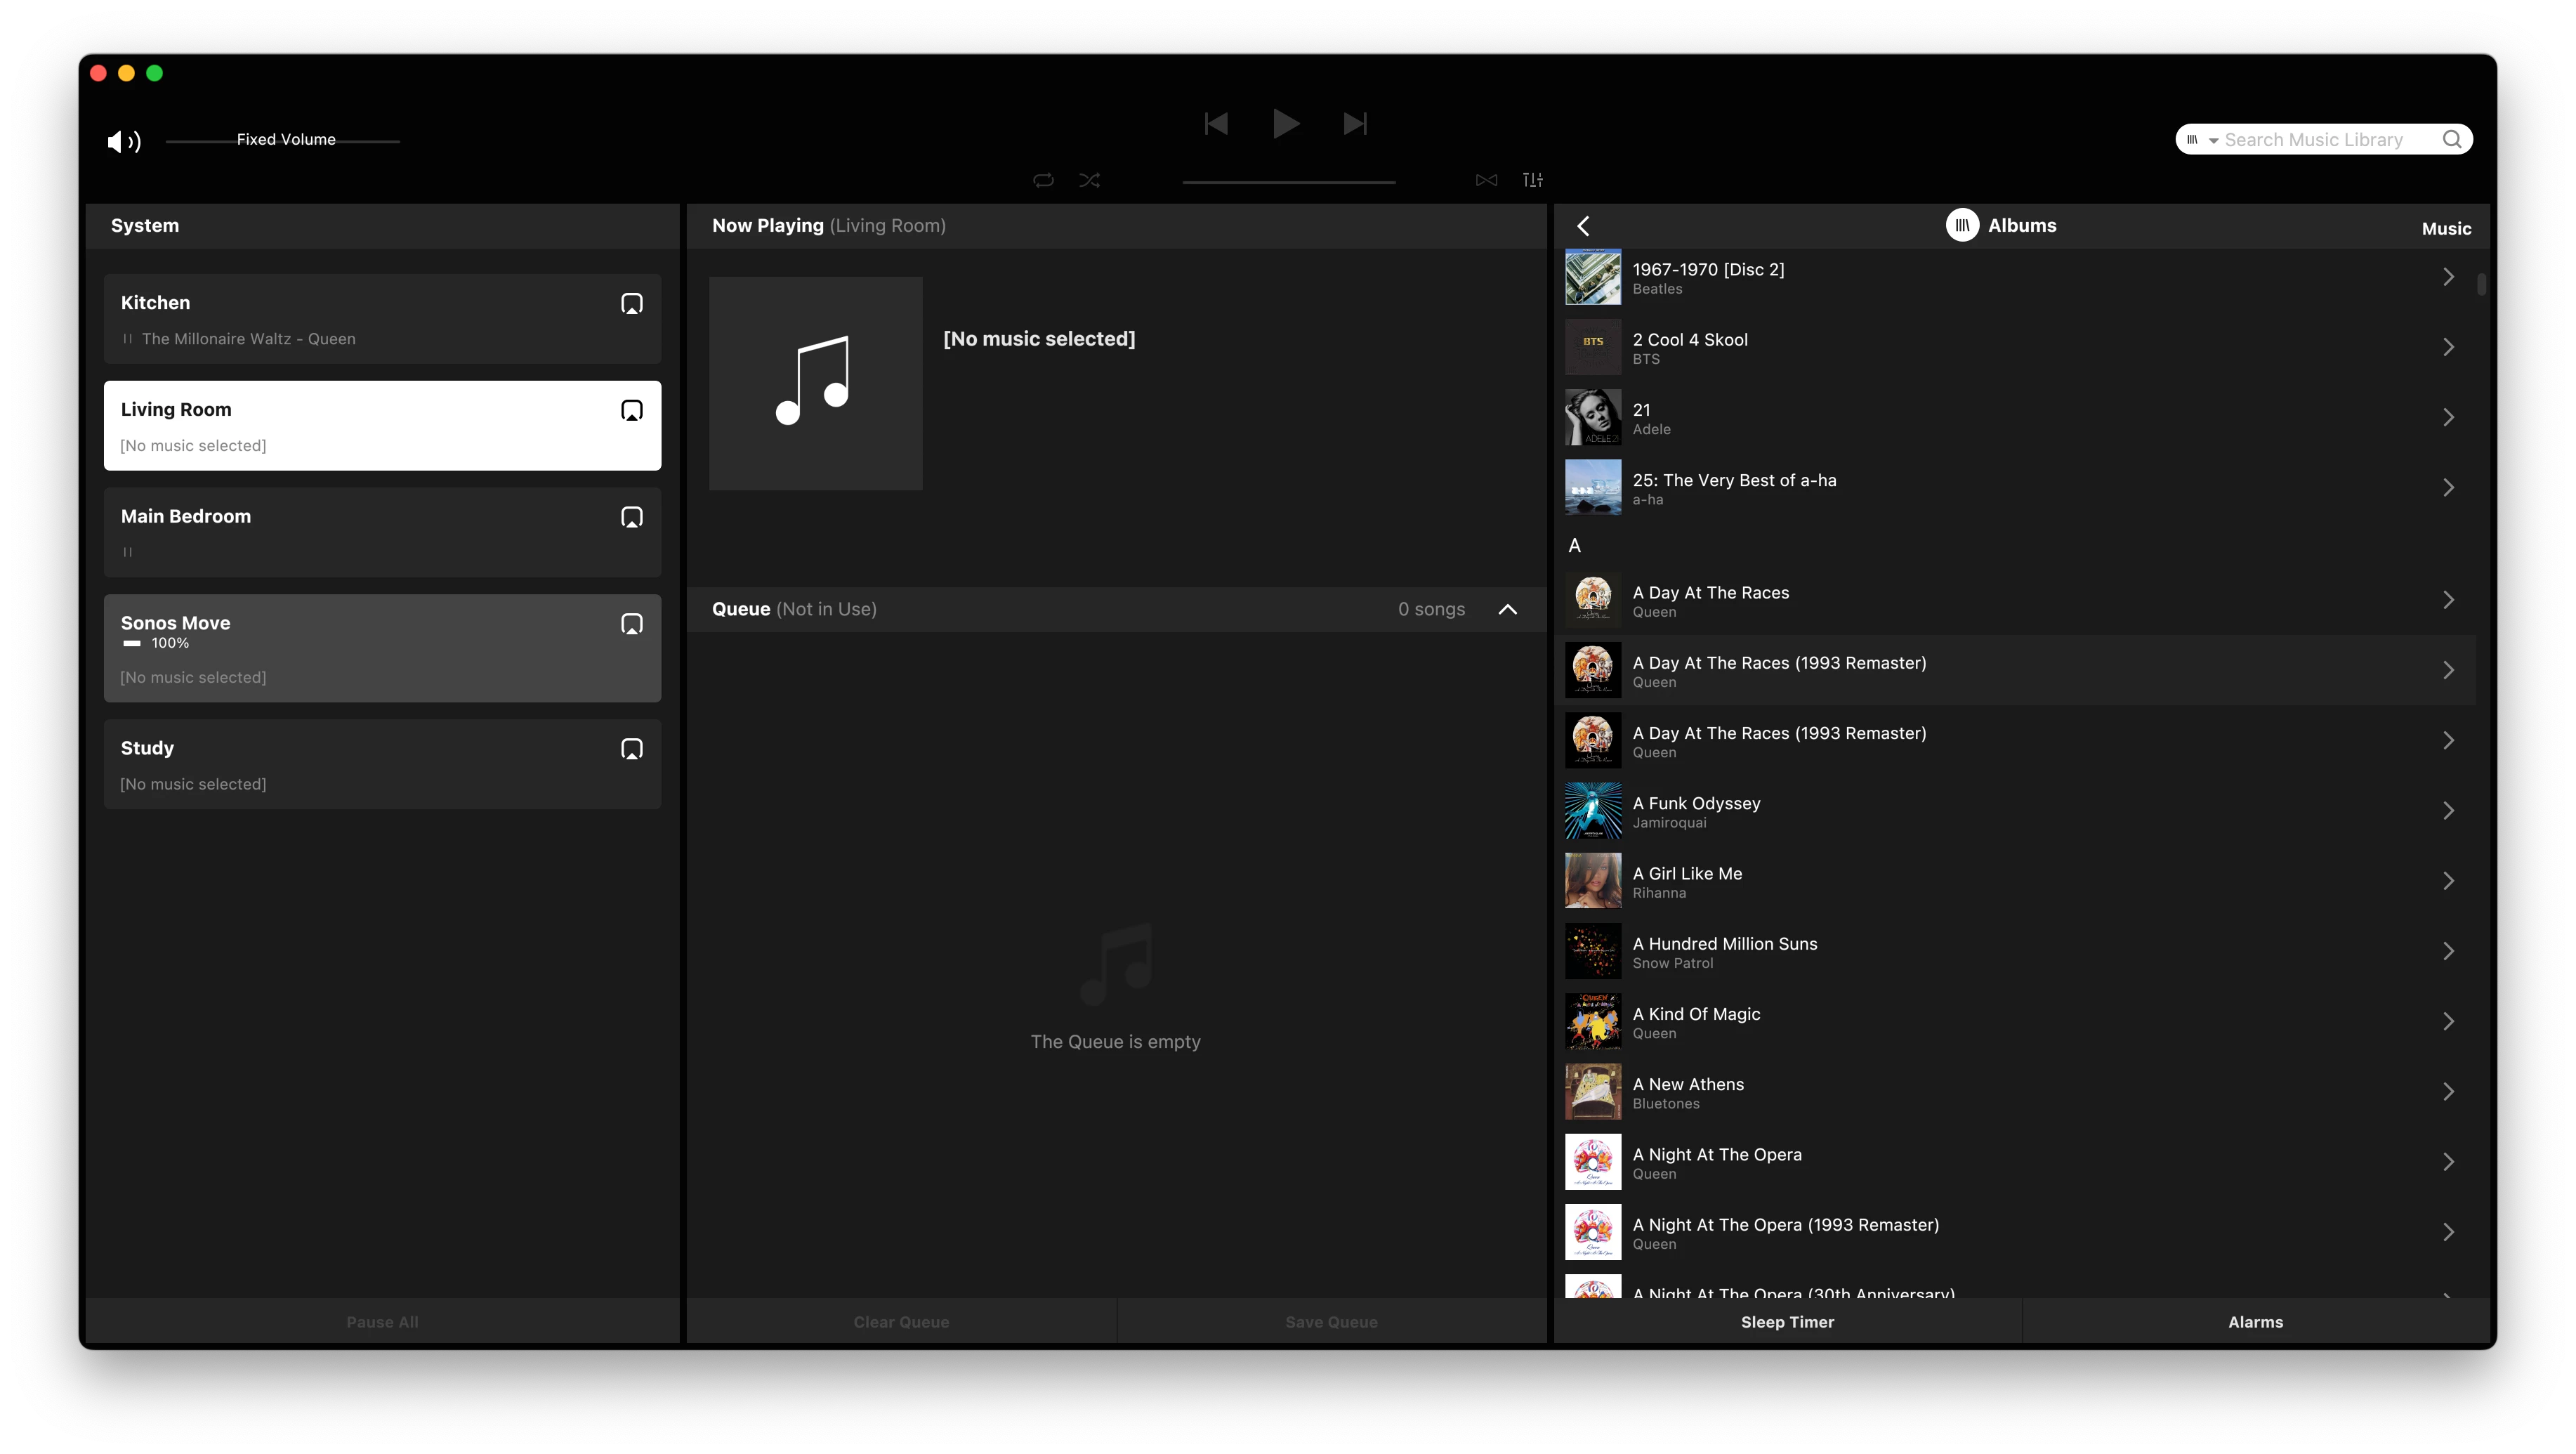Click the playback progress bar
This screenshot has height=1454, width=2576.
coord(1288,182)
